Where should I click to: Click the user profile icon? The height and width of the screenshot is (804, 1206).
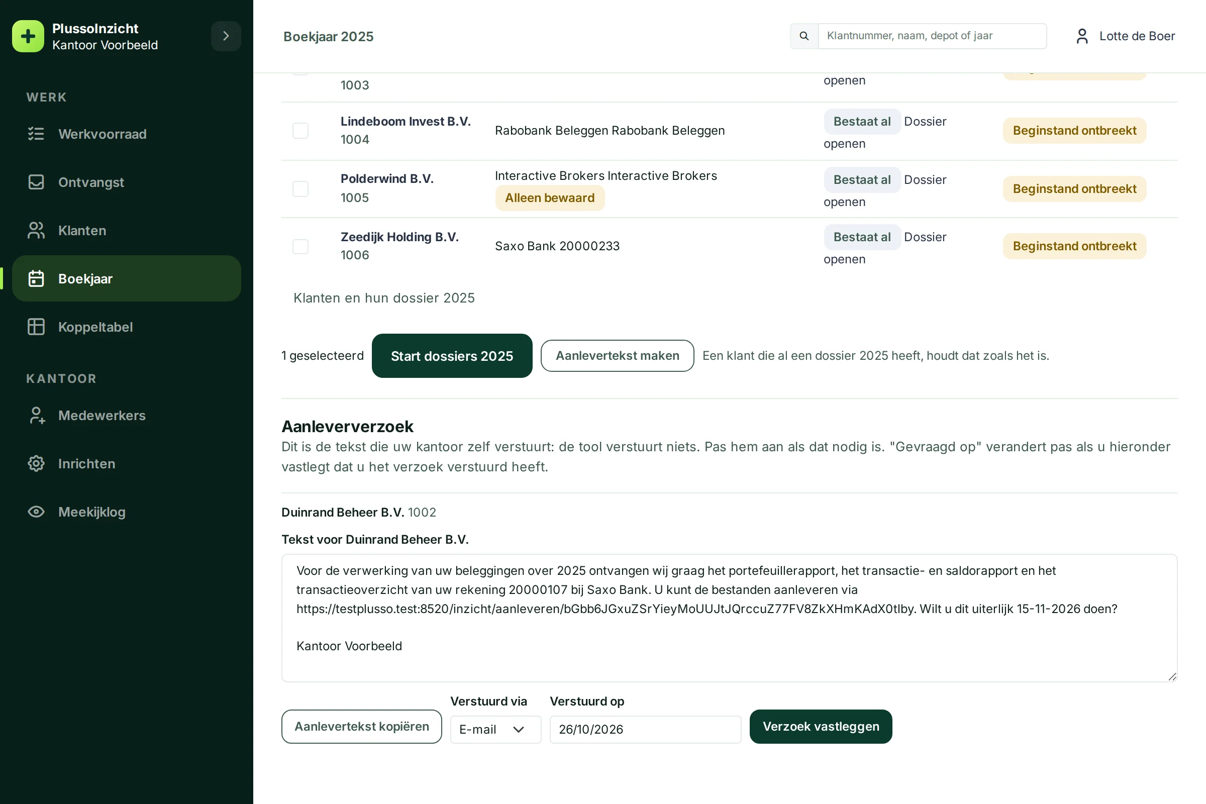[1082, 36]
